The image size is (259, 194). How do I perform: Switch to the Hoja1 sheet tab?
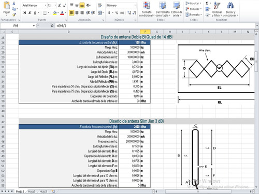click(20, 191)
